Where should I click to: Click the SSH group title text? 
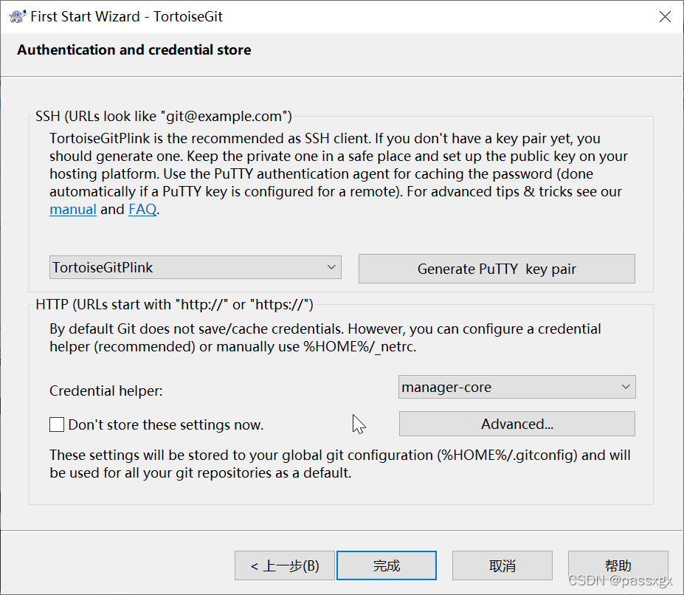click(x=164, y=116)
